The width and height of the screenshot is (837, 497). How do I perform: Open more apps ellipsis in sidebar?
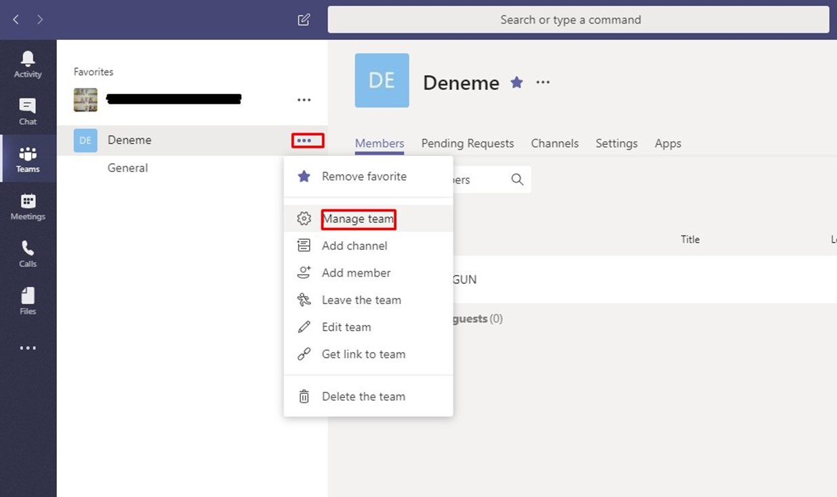[28, 348]
